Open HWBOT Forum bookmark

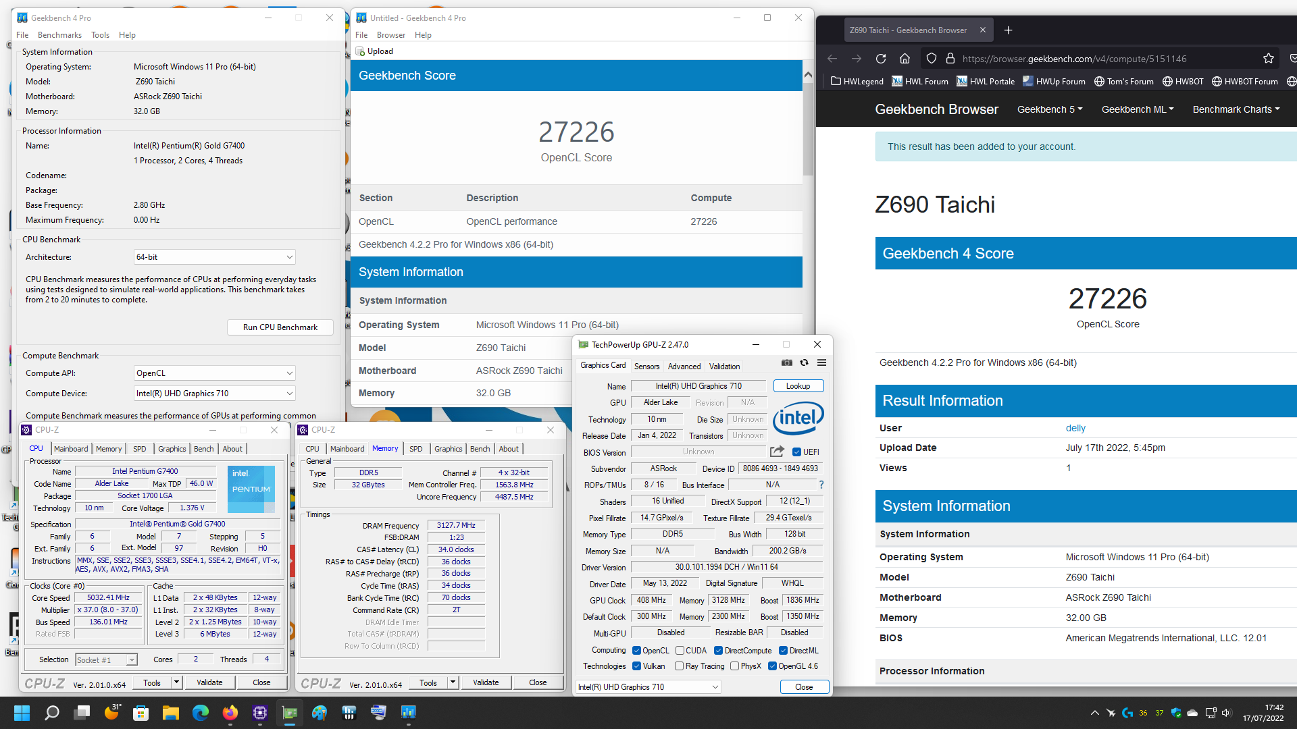pyautogui.click(x=1244, y=82)
